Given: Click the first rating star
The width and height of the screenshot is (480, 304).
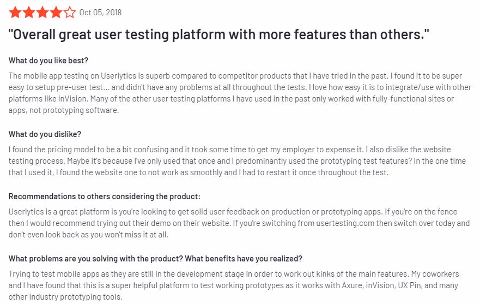Looking at the screenshot, I should (x=15, y=13).
